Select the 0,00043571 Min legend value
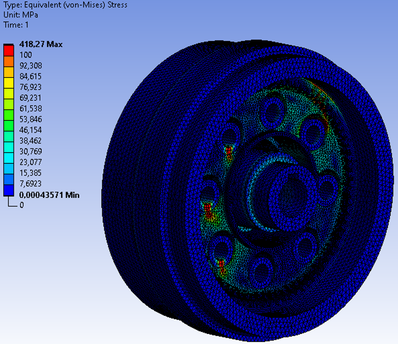This screenshot has width=398, height=344. click(49, 195)
